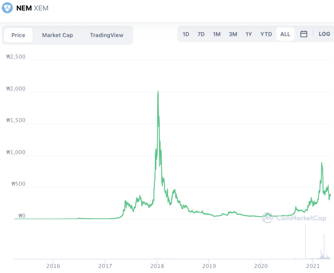Select the YTD time range

266,34
